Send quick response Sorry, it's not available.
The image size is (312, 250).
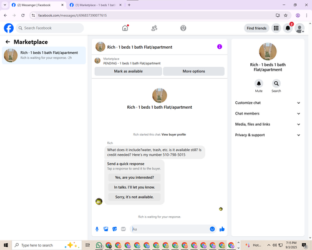[x=134, y=197]
